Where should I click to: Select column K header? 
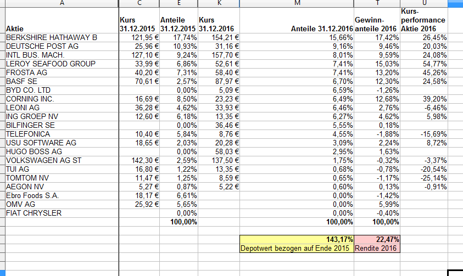point(219,3)
